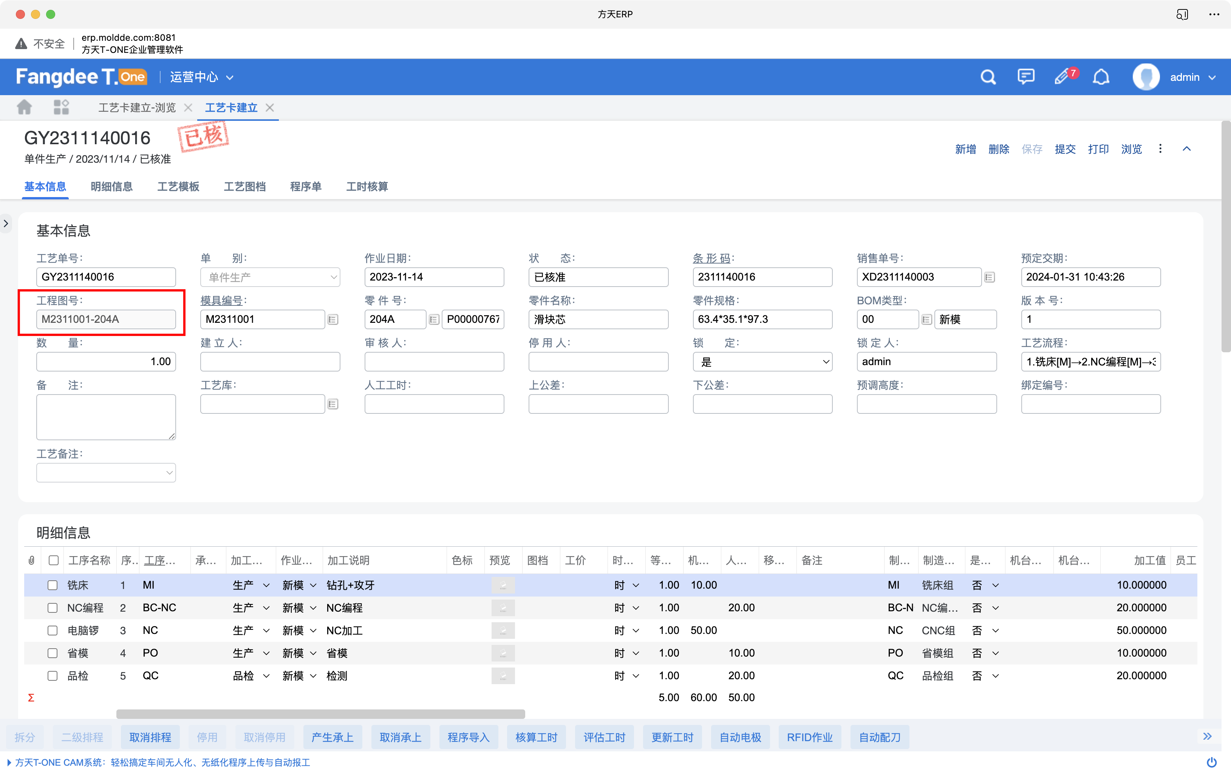Check the NC编程 row checkbox

coord(53,607)
